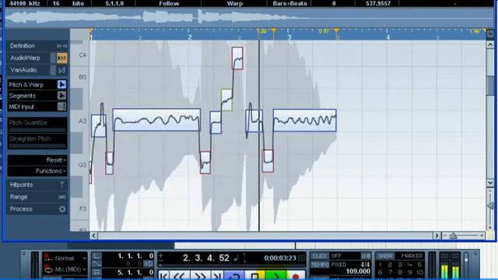
Task: Click the yellow Stop transport button
Action: point(254,276)
